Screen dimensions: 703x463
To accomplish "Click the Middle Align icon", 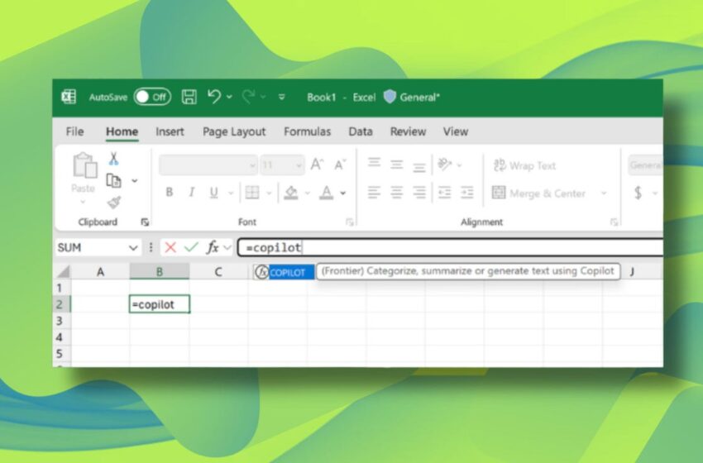I will [x=397, y=165].
